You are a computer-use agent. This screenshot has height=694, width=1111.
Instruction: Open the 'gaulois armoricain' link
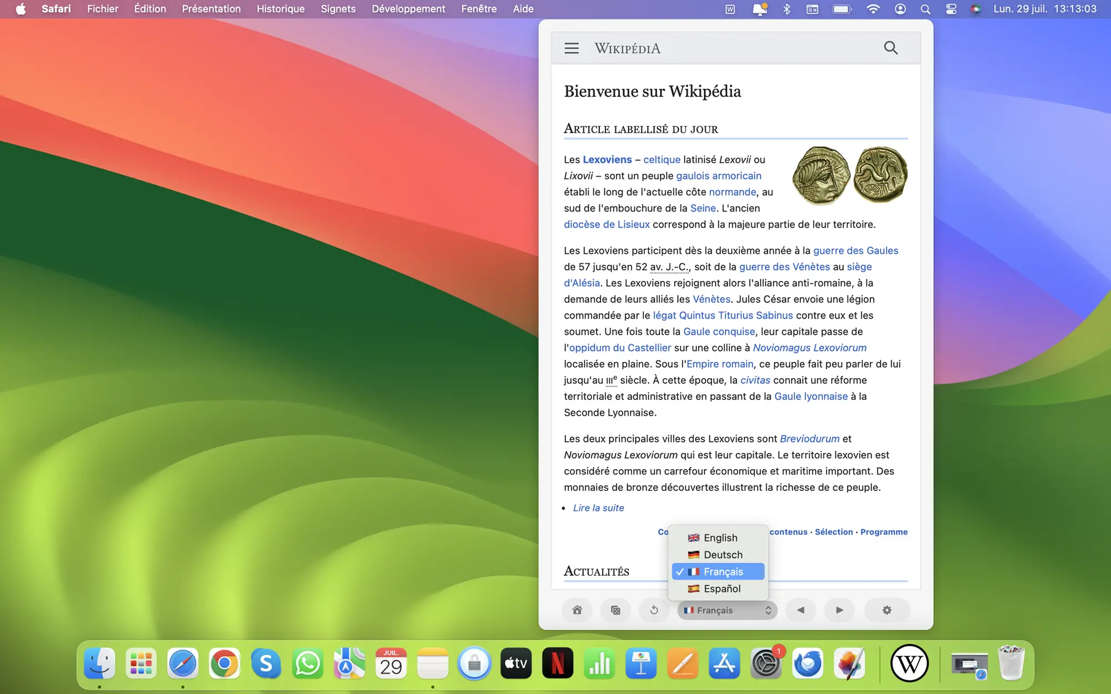719,175
